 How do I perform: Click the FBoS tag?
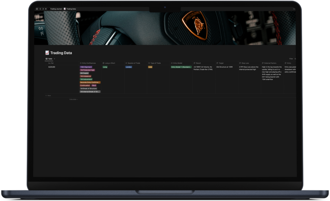click(x=94, y=86)
